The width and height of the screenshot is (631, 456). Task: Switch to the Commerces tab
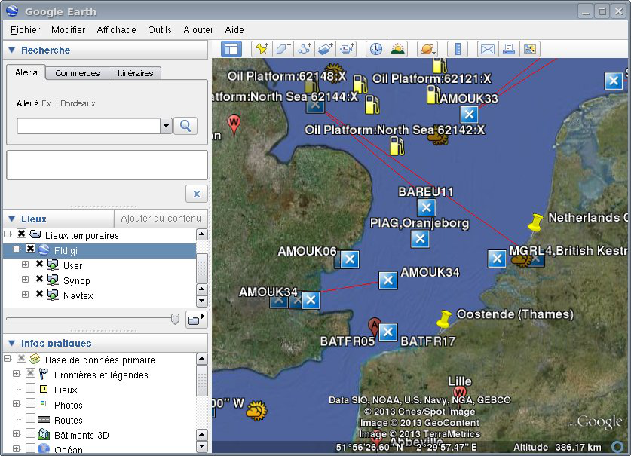point(77,73)
